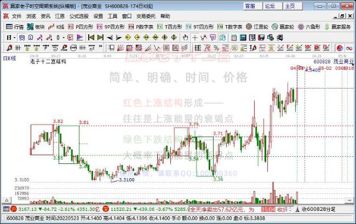
Task: Open the T四方形 tool
Action: (169, 27)
